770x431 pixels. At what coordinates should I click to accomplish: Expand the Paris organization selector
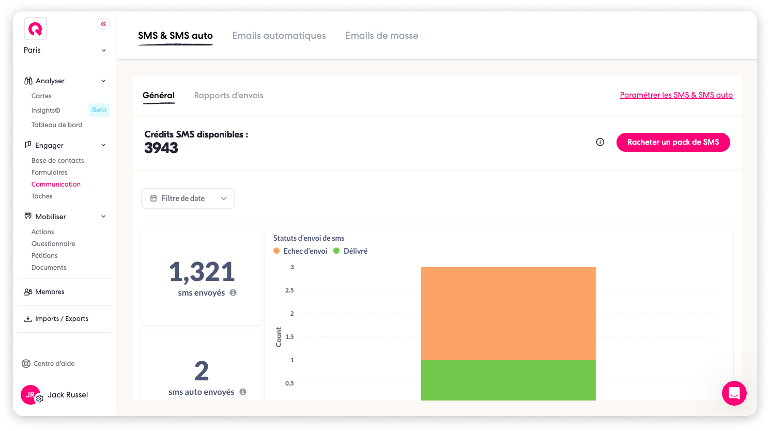(x=65, y=50)
